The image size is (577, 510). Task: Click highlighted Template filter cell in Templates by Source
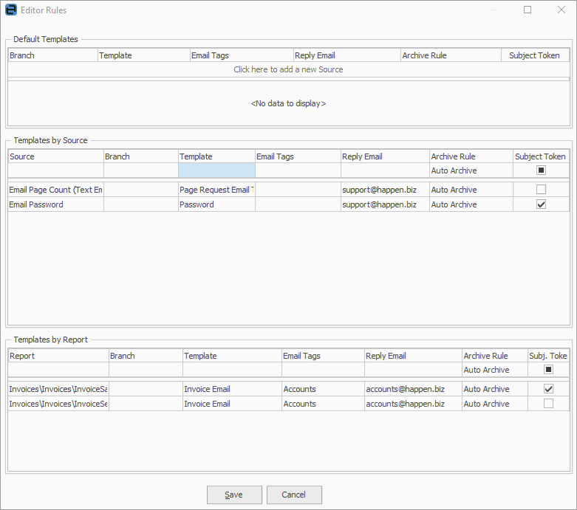click(216, 170)
